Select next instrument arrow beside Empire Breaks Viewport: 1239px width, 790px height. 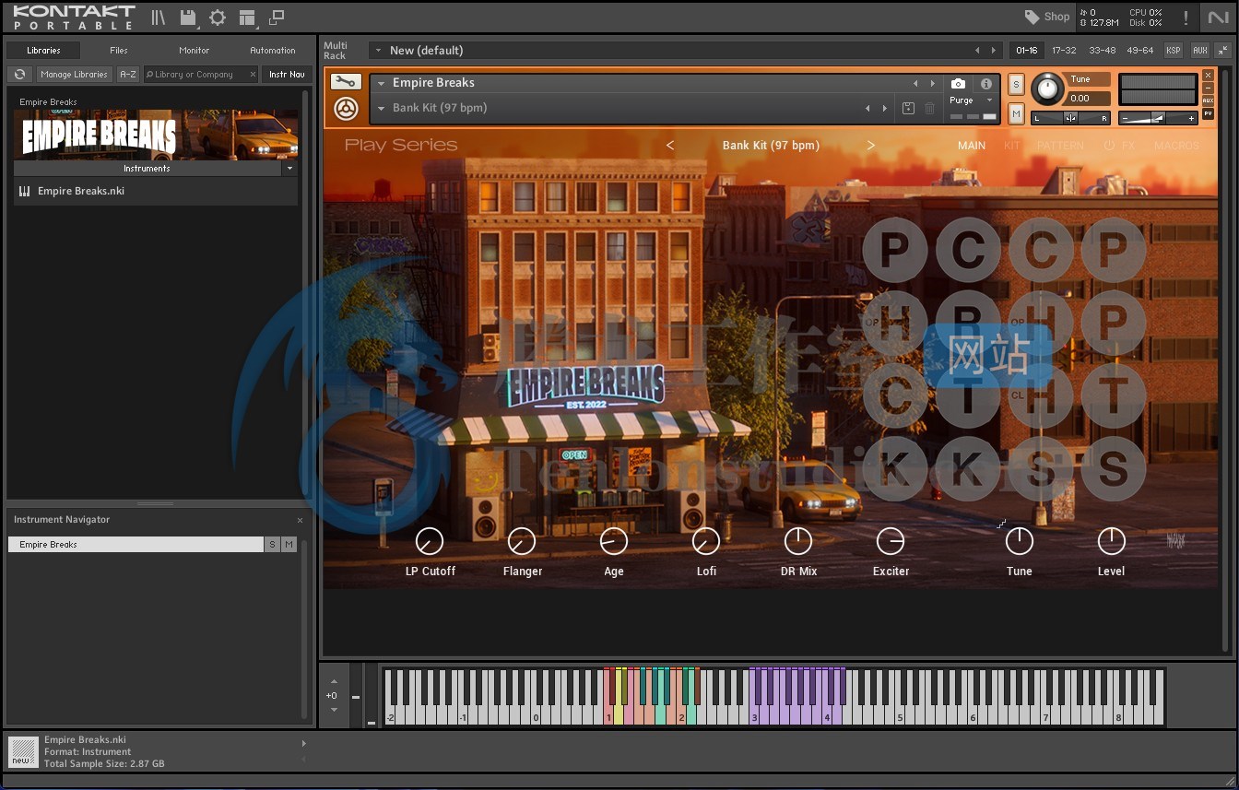pos(933,84)
